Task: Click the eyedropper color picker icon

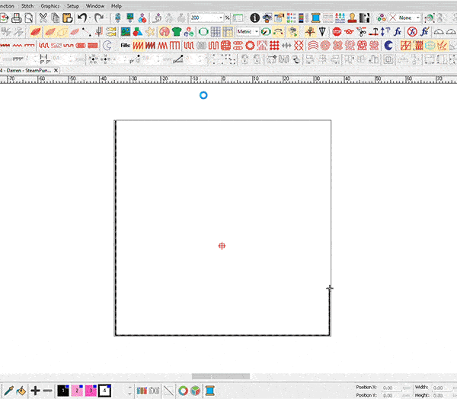Action: pos(8,391)
